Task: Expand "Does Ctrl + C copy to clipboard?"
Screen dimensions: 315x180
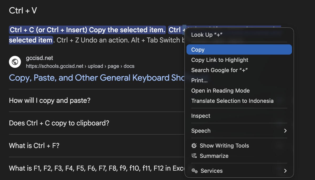Action: [x=59, y=123]
